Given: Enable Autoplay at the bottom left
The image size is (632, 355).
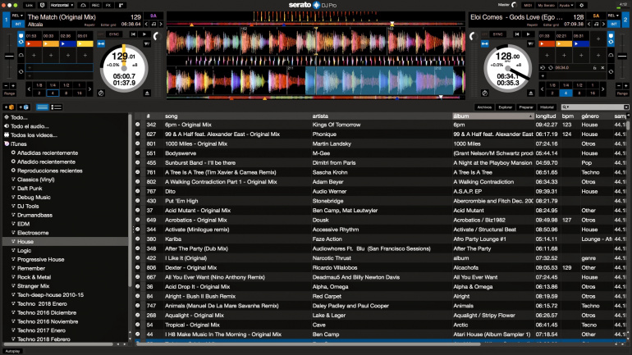Looking at the screenshot, I should (x=12, y=351).
